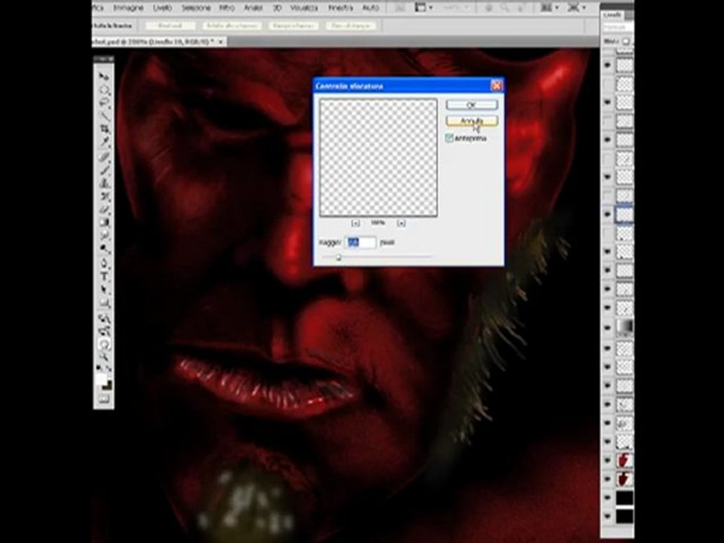724x543 pixels.
Task: Hide the lower red-shape thumbnail layer
Action: point(608,479)
